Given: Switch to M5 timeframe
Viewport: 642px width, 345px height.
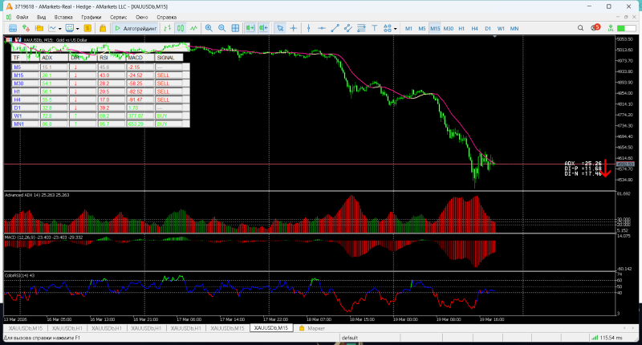Looking at the screenshot, I should pyautogui.click(x=422, y=28).
